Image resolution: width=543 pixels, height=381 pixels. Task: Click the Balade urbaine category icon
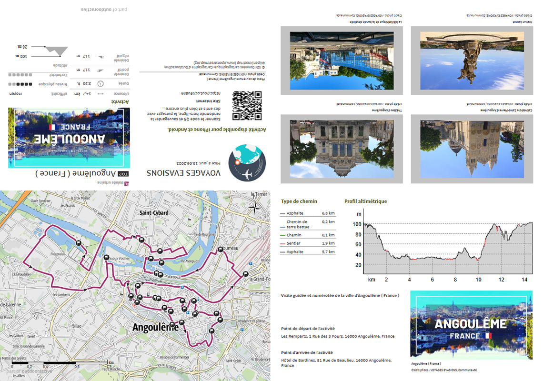pos(126,183)
